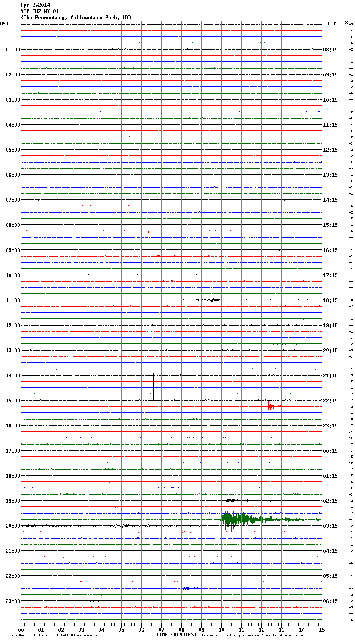The height and width of the screenshot is (641, 355).
Task: Click the 'UTC' time zone label
Action: pos(332,24)
